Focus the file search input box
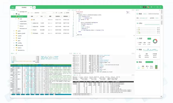The width and height of the screenshot is (173, 103). coord(47,13)
